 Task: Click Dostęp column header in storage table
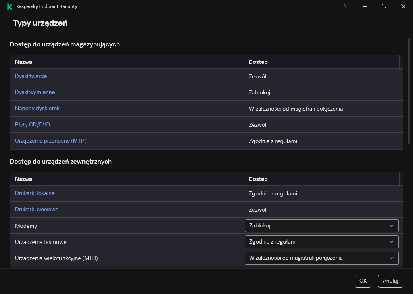coord(258,62)
